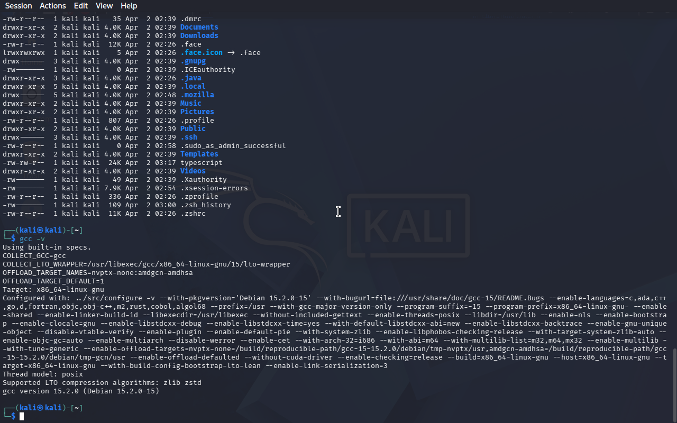Click the 'Target: x86_64-linux-gnu' line

point(53,289)
